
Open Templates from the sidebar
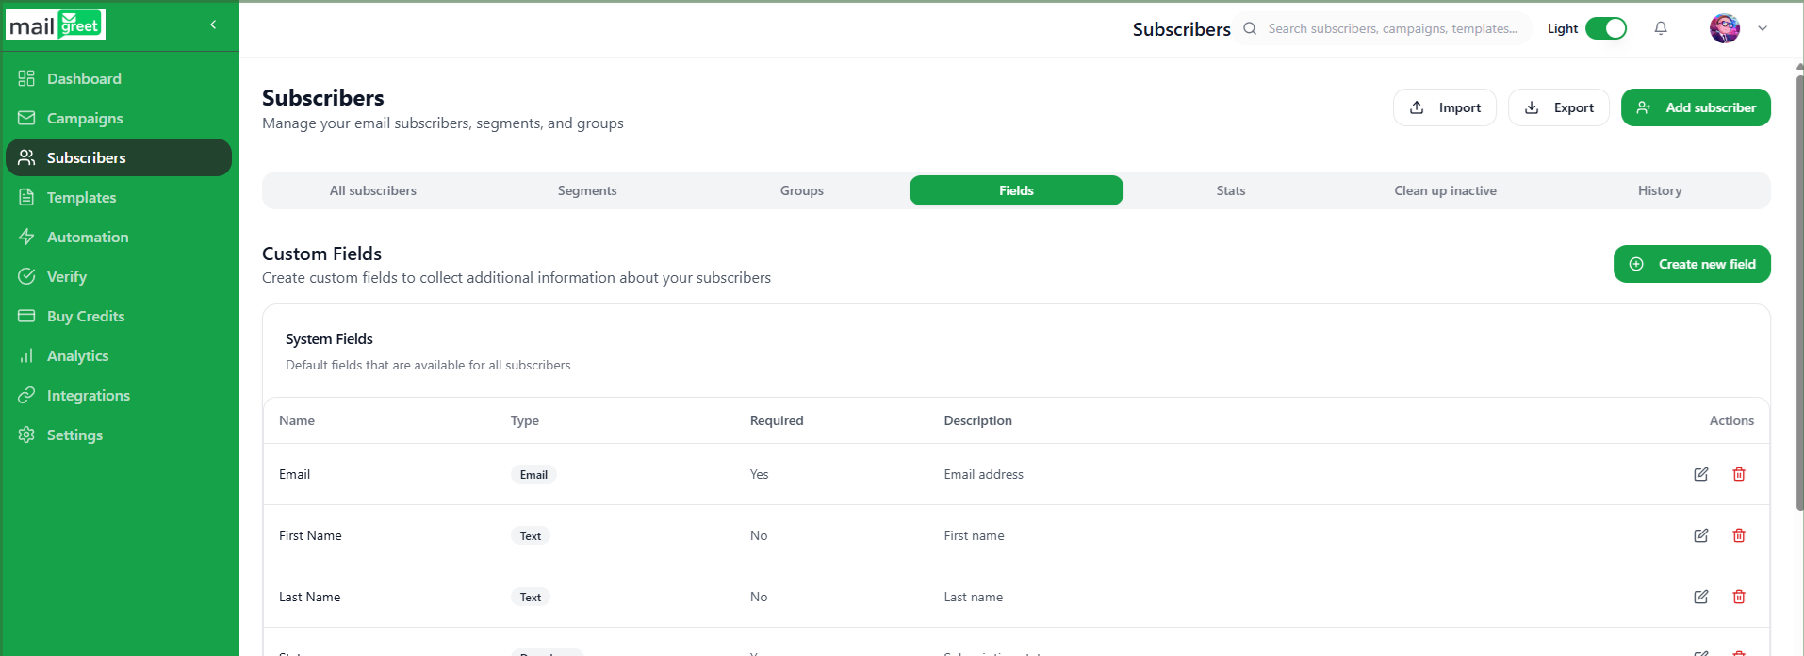[119, 197]
